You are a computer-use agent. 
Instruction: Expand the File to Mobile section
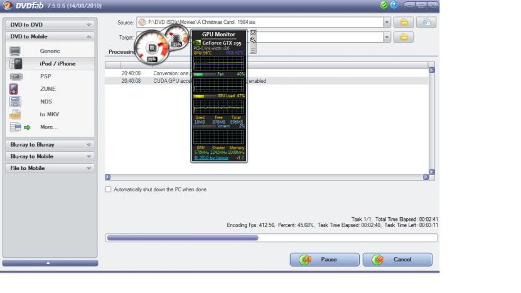coord(50,168)
